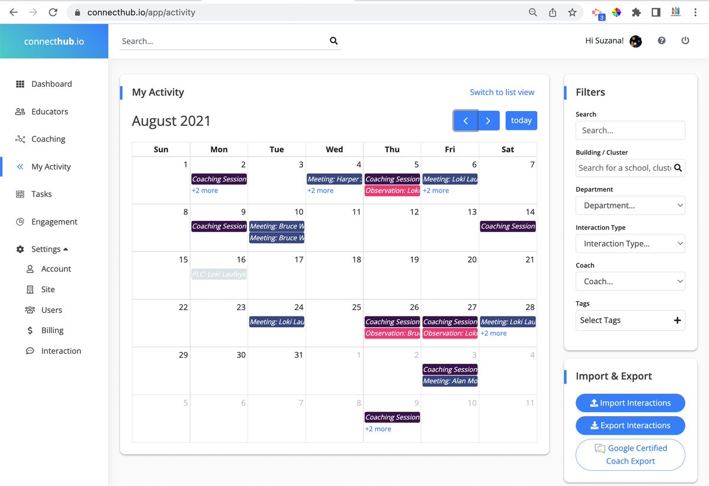Click the power logout icon top right
This screenshot has height=486, width=709.
tap(685, 40)
